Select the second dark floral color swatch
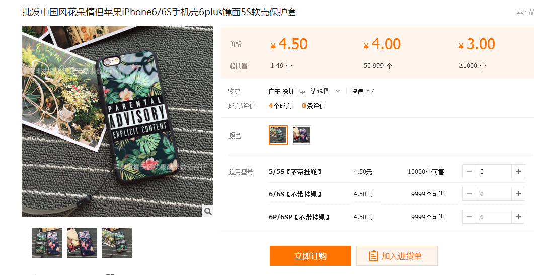 coord(301,135)
